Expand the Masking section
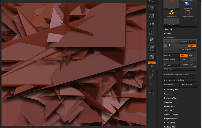Viewport: 202px width, 128px height. [168, 102]
